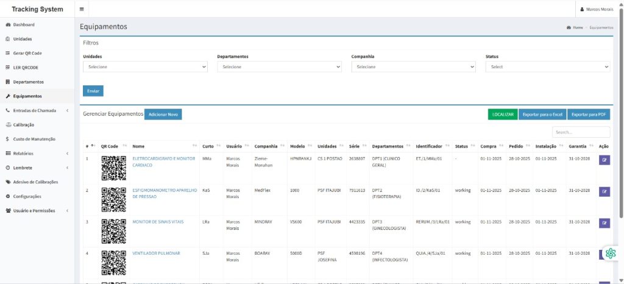Click the Adicionar Novo button
The width and height of the screenshot is (624, 284).
coord(163,114)
